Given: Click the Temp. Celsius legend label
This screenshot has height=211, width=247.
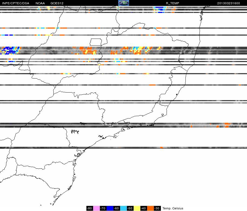Looking at the screenshot, I should pos(173,208).
